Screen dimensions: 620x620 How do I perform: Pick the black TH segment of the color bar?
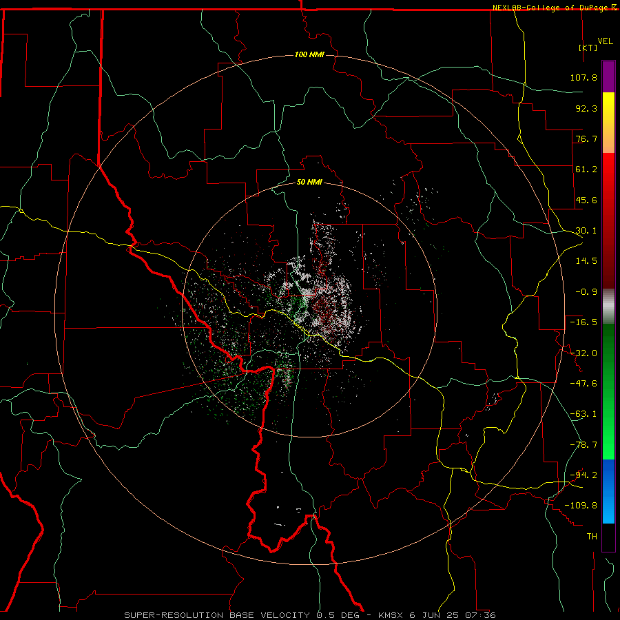tap(608, 537)
